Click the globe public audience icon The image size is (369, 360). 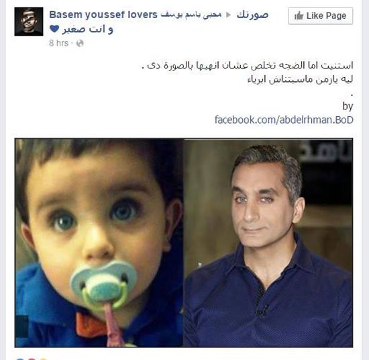(80, 44)
